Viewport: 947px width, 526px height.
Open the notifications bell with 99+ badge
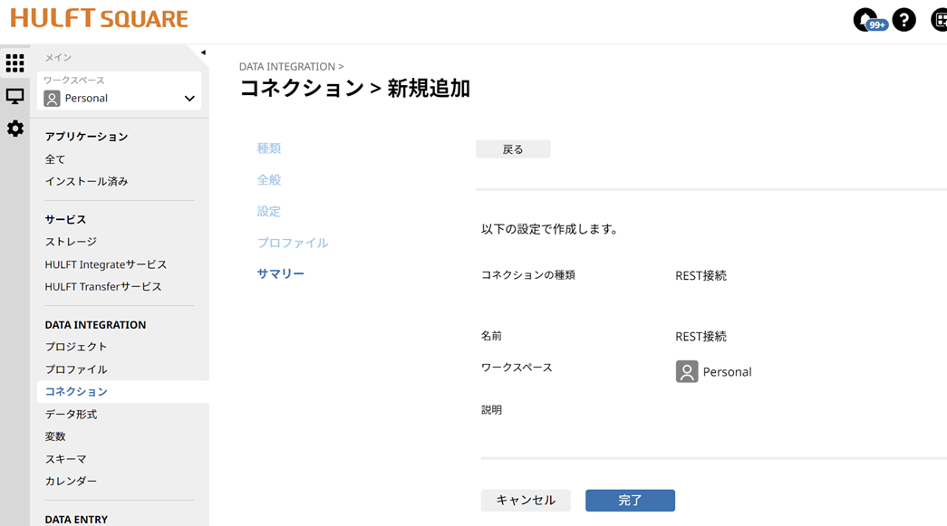[864, 18]
